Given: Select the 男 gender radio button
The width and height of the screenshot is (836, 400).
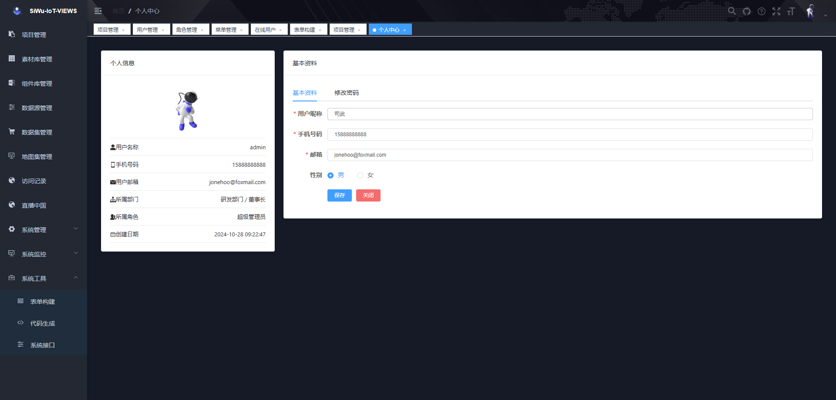Looking at the screenshot, I should [x=330, y=175].
